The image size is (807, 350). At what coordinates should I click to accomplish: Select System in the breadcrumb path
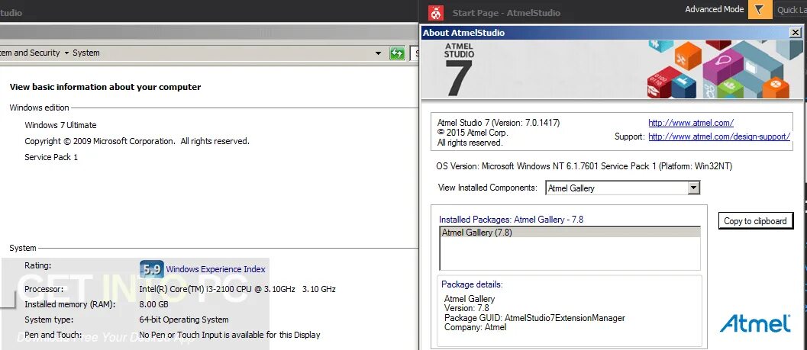pos(86,53)
